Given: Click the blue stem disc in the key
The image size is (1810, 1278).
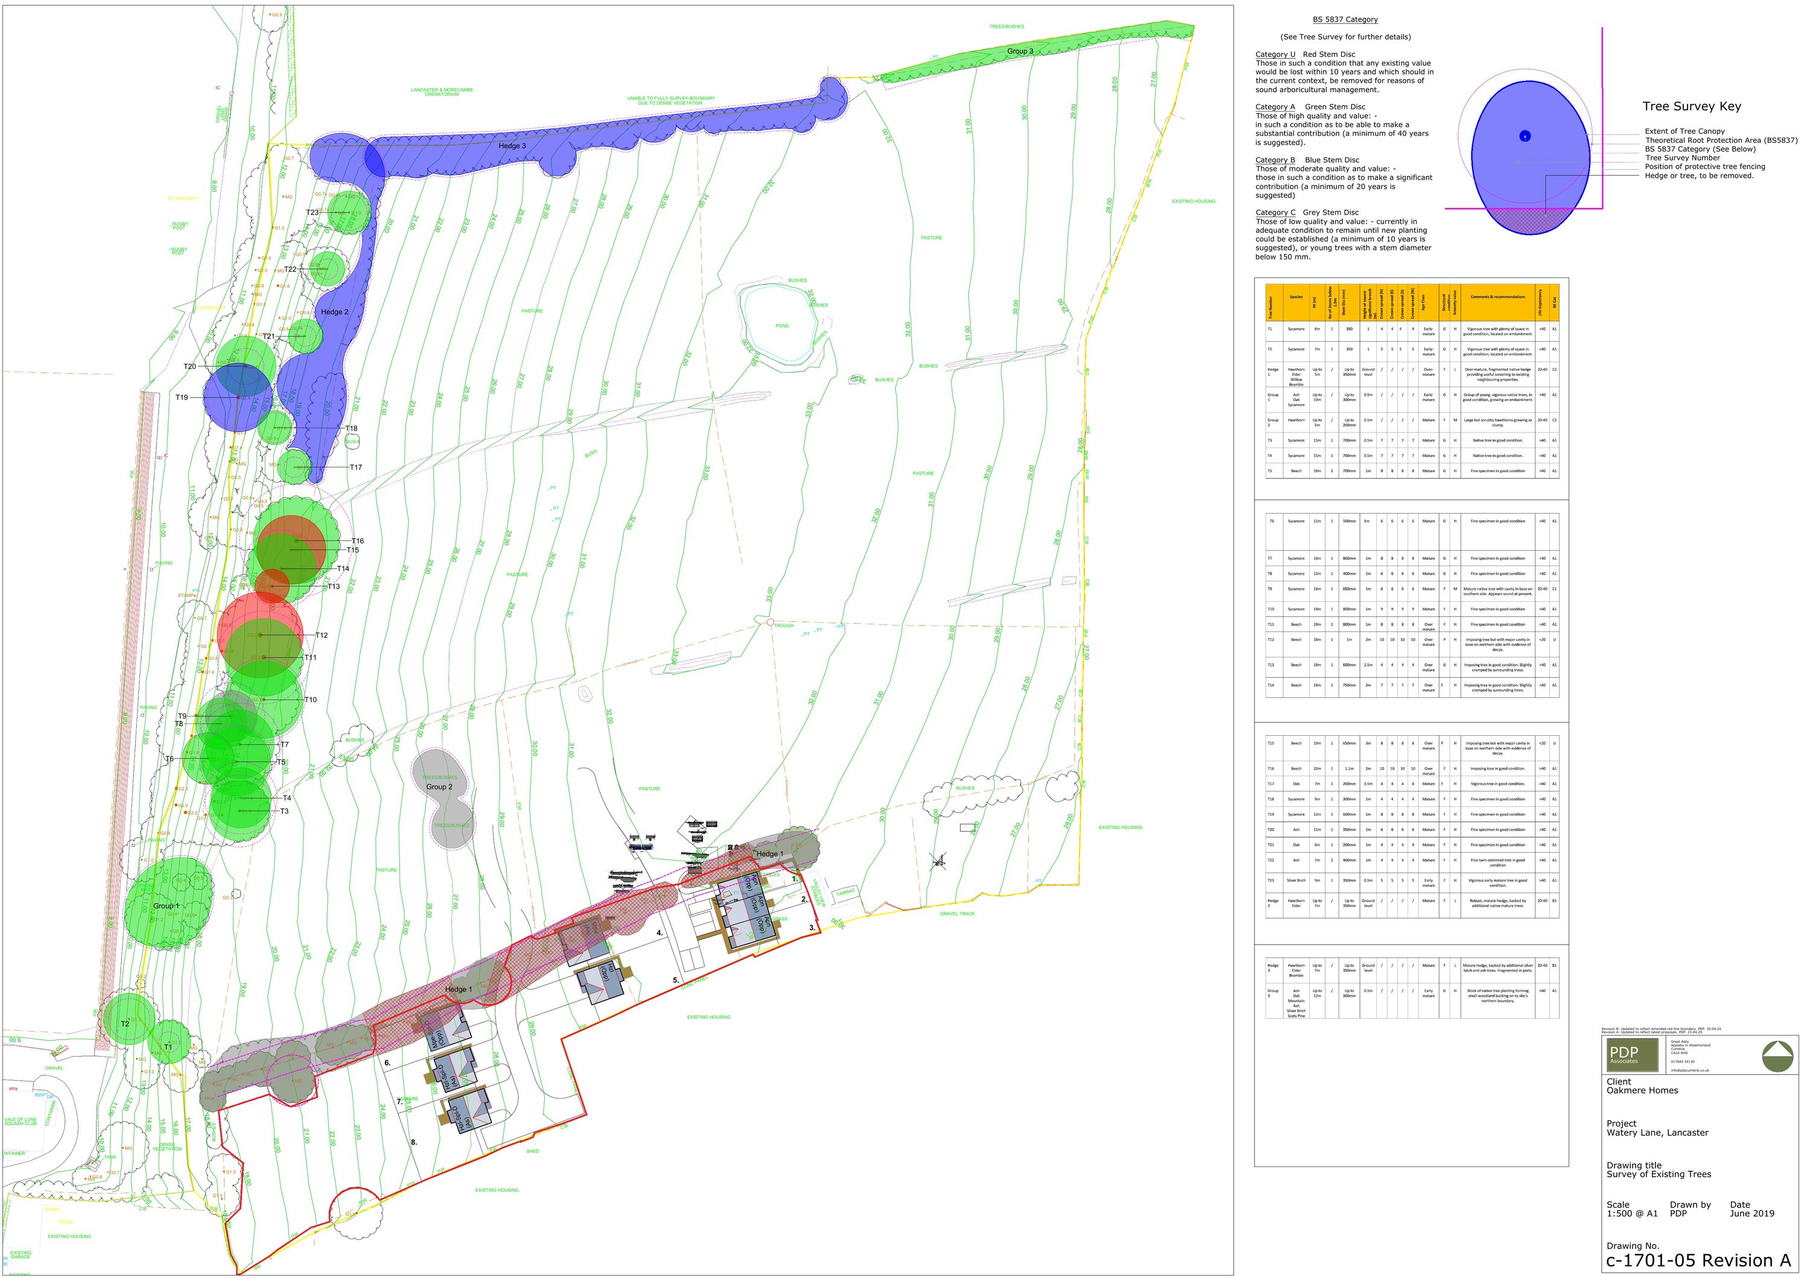Looking at the screenshot, I should coord(1525,136).
